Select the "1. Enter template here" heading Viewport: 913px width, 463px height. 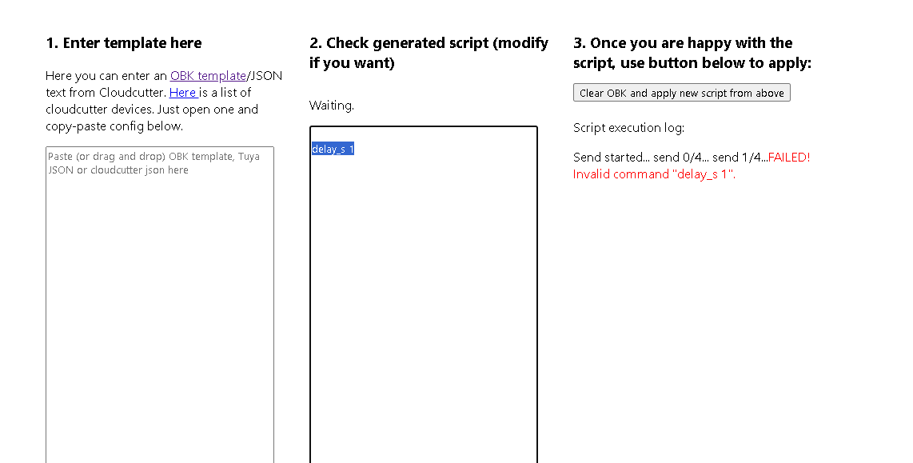(x=124, y=43)
